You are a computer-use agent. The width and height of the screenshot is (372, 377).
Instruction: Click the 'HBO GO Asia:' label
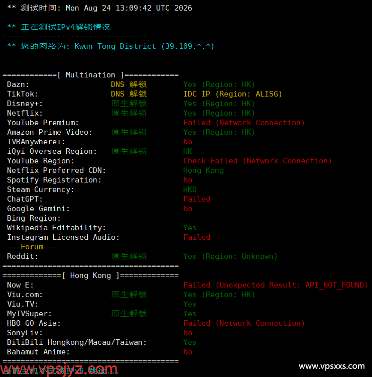coord(34,323)
